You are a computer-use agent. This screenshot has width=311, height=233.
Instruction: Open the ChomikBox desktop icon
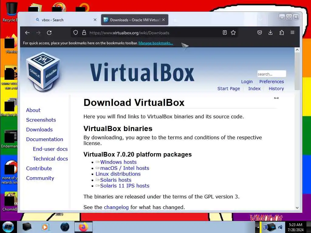point(10,201)
